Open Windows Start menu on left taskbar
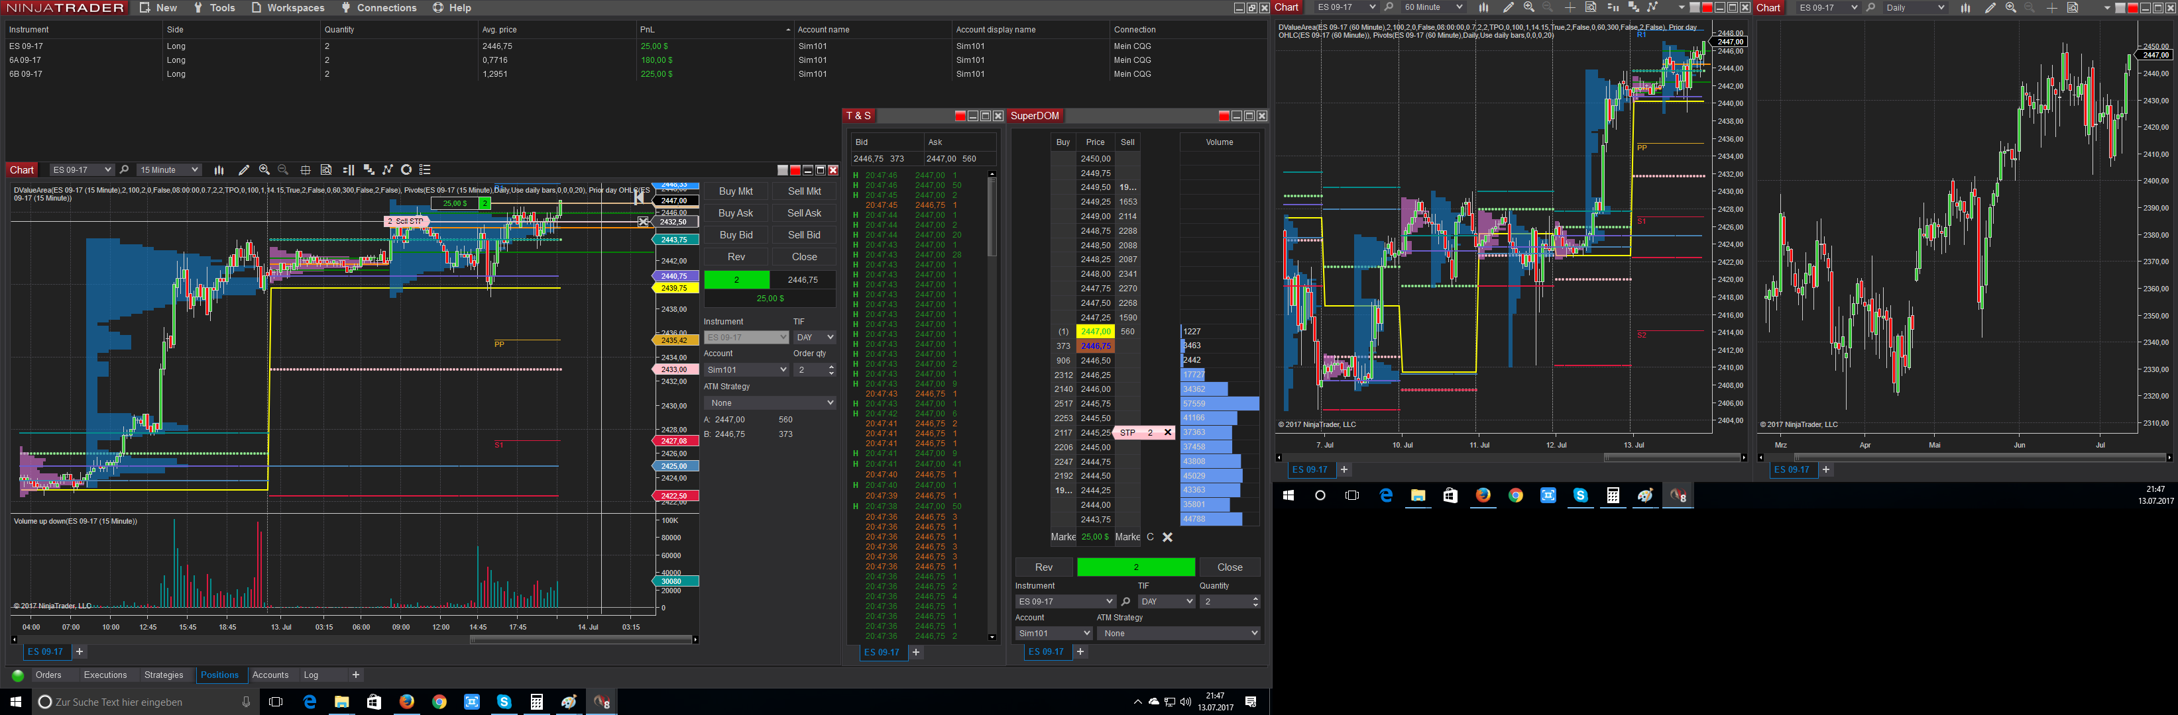Viewport: 2178px width, 715px height. pyautogui.click(x=15, y=702)
